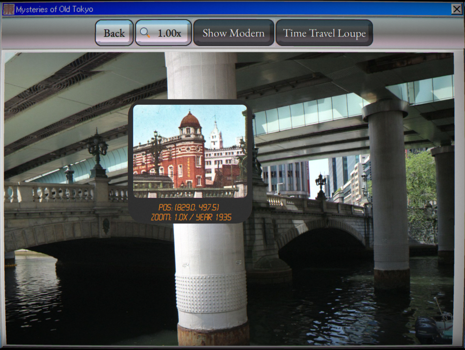Screen dimensions: 465x350
Task: Click the small street lamp on right bridge
Action: point(321,185)
